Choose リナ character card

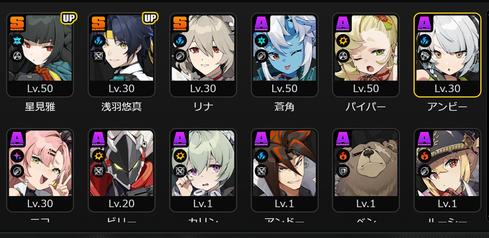[203, 55]
